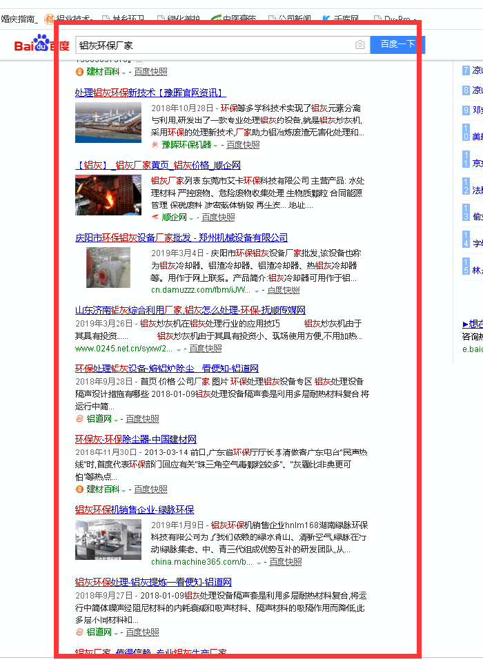Click the laboratory thumbnail of 绿脉环保 result

[108, 540]
